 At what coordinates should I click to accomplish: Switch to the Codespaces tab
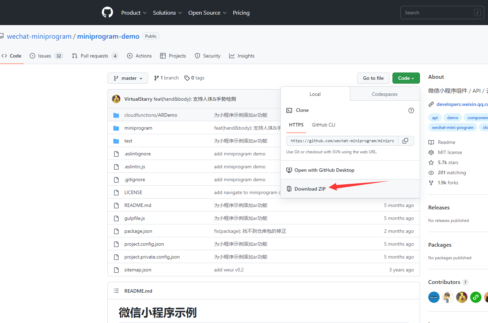(385, 94)
